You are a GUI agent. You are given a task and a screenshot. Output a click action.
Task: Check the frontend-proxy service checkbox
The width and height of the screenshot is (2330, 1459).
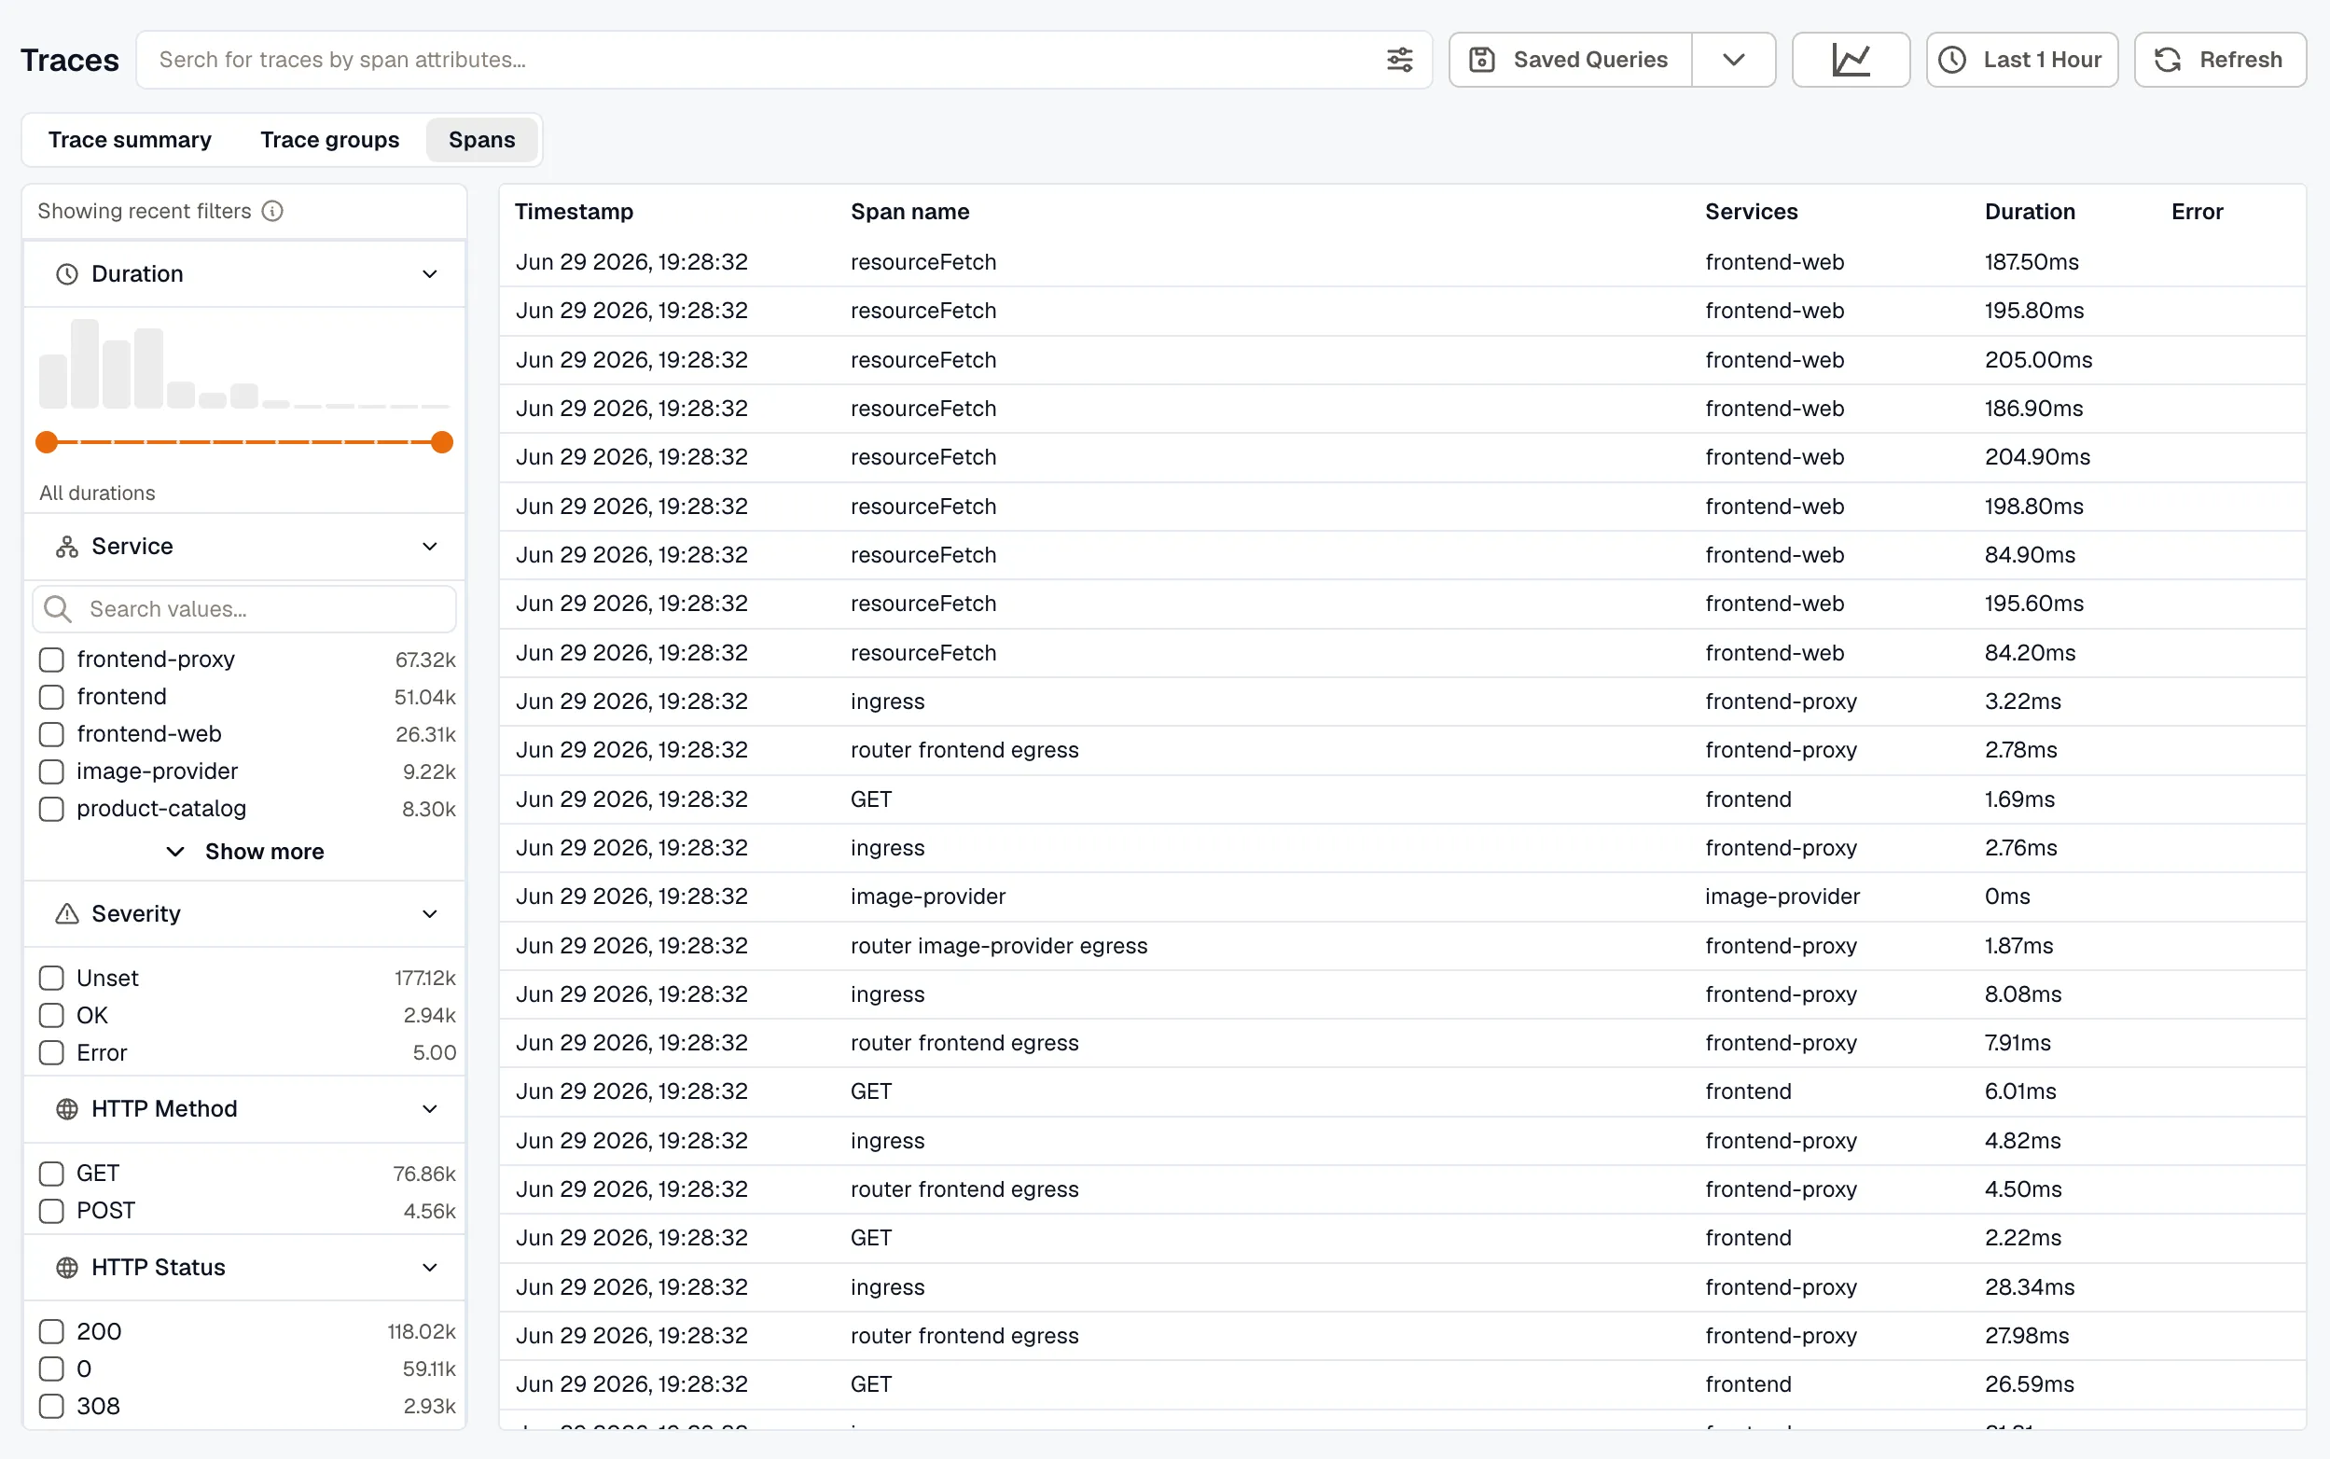[x=51, y=659]
